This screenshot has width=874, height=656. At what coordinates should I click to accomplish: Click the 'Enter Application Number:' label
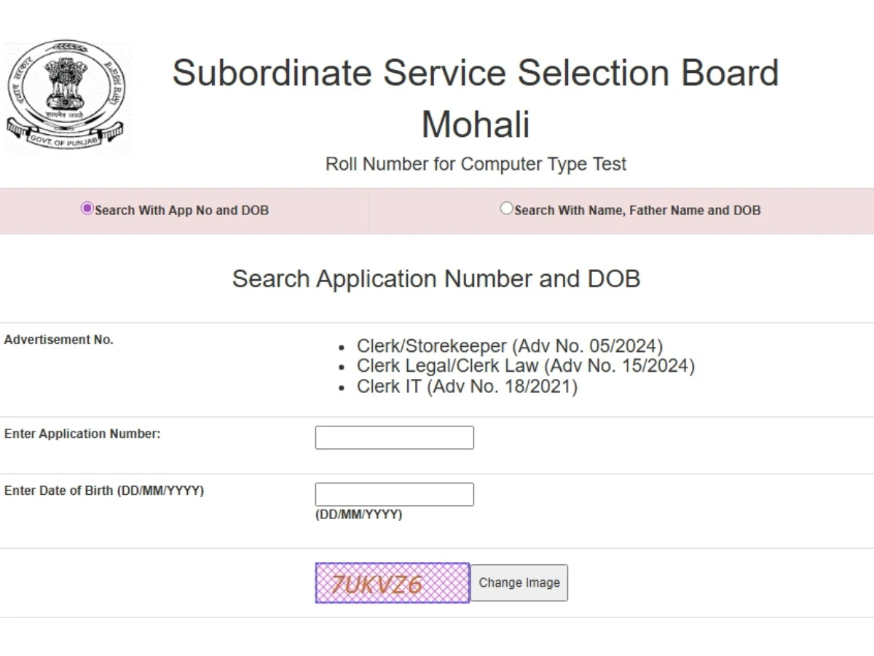tap(82, 434)
